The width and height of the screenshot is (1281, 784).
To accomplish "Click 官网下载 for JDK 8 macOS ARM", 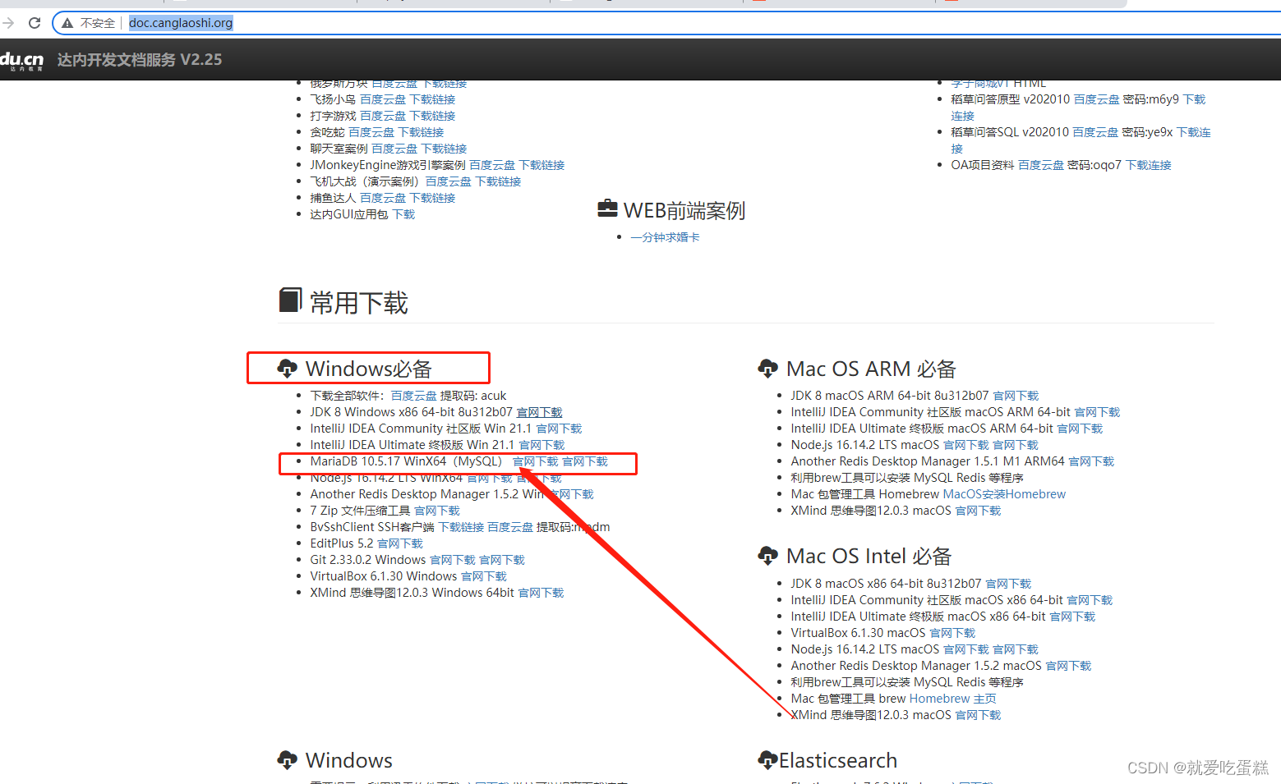I will tap(1016, 396).
